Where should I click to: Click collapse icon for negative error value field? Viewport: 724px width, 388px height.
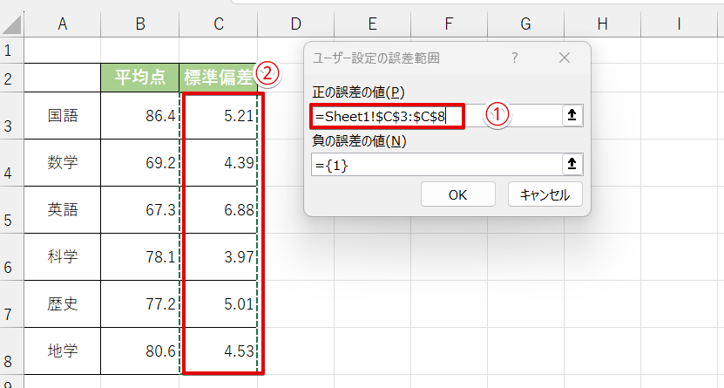(572, 164)
